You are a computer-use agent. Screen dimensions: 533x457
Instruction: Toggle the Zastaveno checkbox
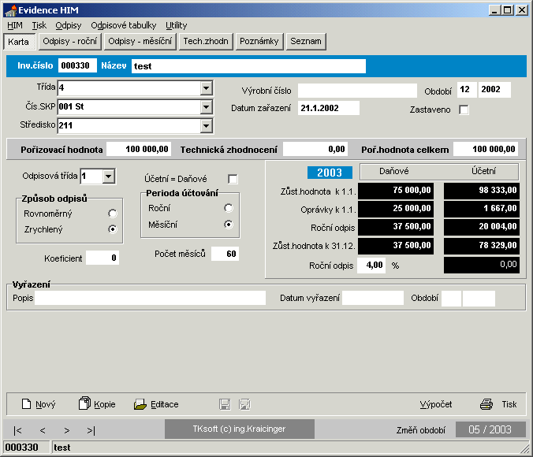[464, 110]
